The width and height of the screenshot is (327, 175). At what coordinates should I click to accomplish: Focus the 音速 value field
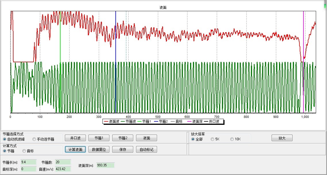point(63,169)
